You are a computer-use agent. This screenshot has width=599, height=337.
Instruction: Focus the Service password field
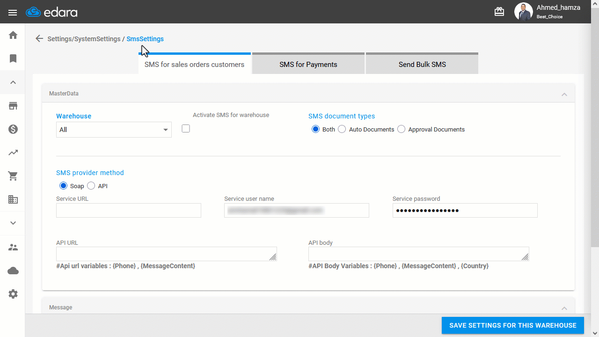point(465,211)
